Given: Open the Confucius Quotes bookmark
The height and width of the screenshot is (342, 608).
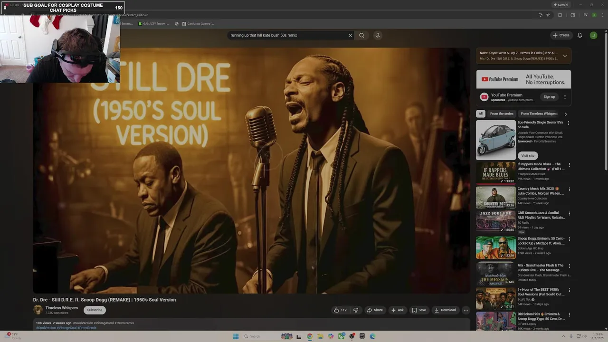Looking at the screenshot, I should pyautogui.click(x=198, y=23).
